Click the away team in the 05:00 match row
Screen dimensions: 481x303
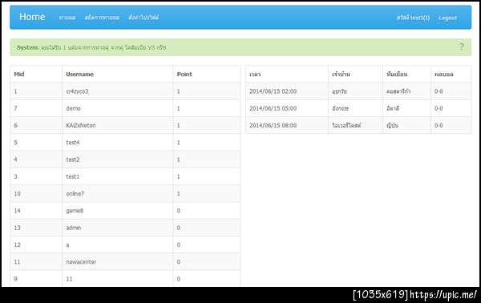[x=393, y=108]
